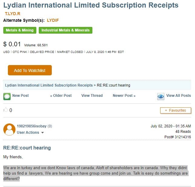Go to the Newer Post
This screenshot has width=195, height=187.
[x=124, y=96]
